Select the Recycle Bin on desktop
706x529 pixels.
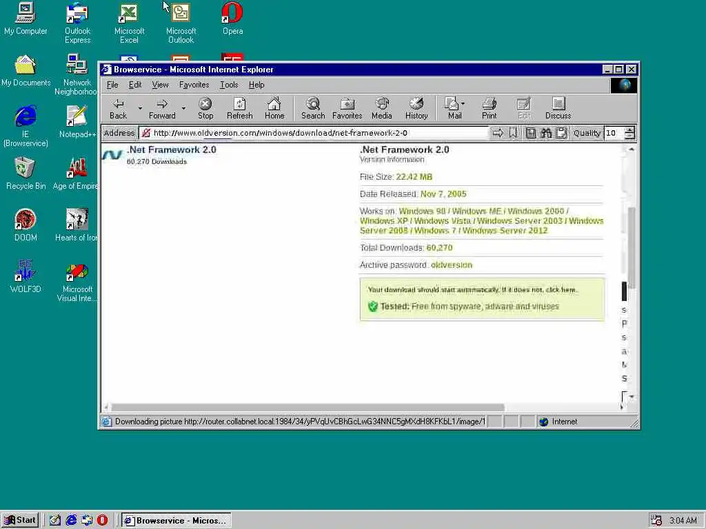(26, 174)
